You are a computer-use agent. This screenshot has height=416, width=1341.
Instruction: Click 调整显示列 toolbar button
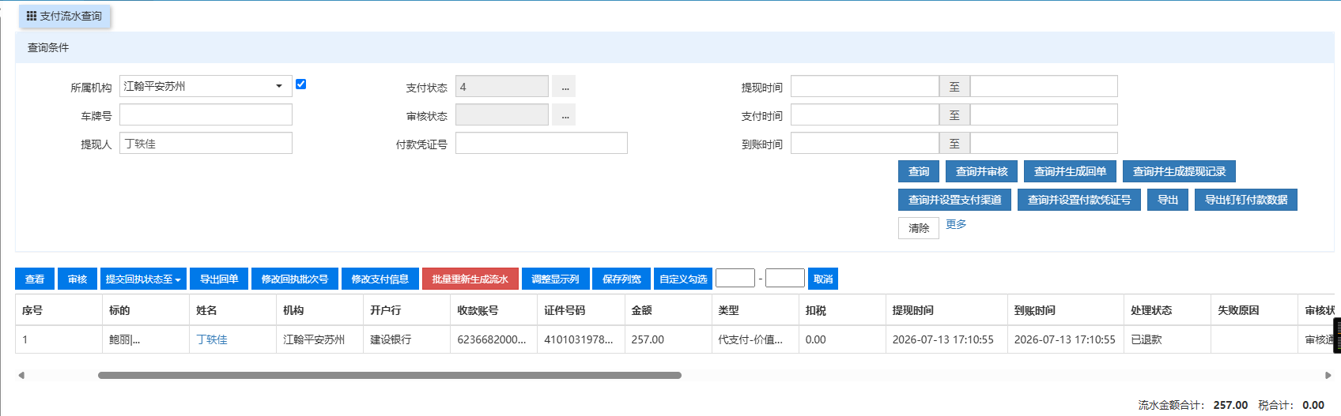pos(555,279)
